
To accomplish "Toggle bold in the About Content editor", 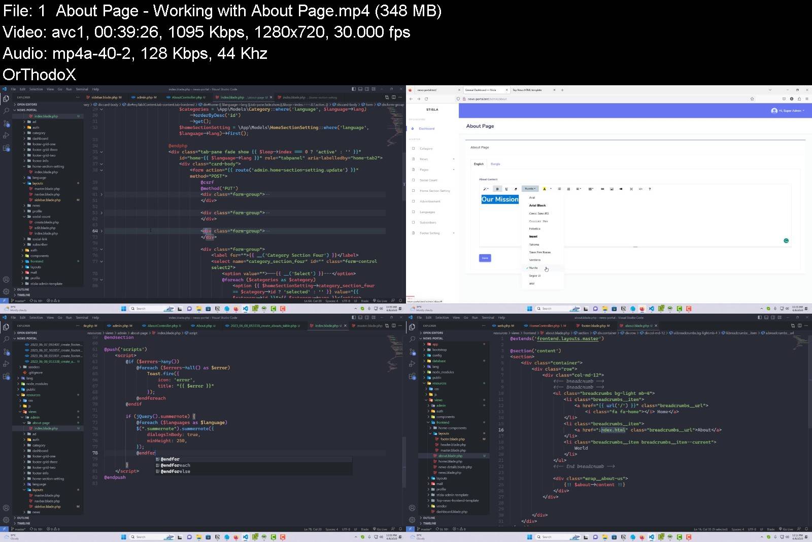I will (x=497, y=189).
